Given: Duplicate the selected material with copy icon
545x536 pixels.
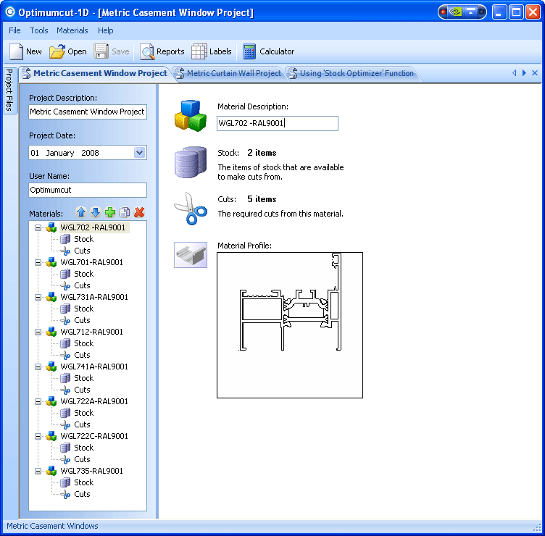Looking at the screenshot, I should (x=125, y=212).
